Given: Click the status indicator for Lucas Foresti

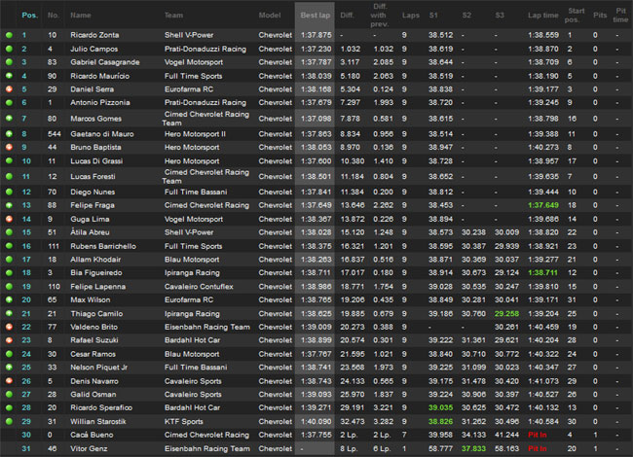Looking at the screenshot, I should tap(9, 176).
